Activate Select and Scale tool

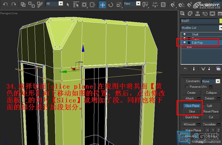click(119, 5)
